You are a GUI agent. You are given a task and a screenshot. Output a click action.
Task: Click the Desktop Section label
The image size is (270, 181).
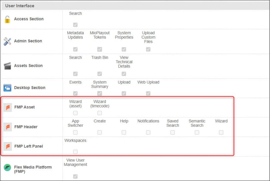(x=30, y=88)
